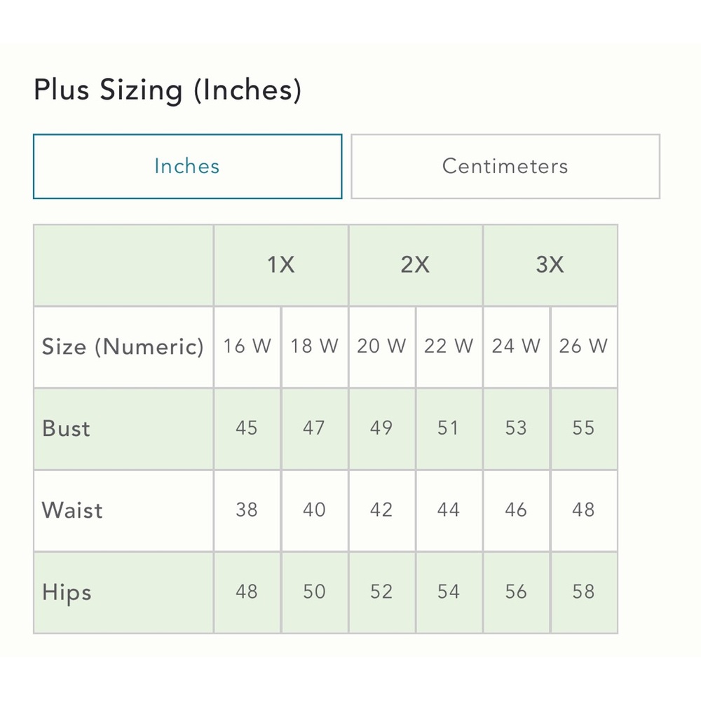Image resolution: width=701 pixels, height=701 pixels.
Task: Select the 2X size header
Action: pyautogui.click(x=415, y=265)
